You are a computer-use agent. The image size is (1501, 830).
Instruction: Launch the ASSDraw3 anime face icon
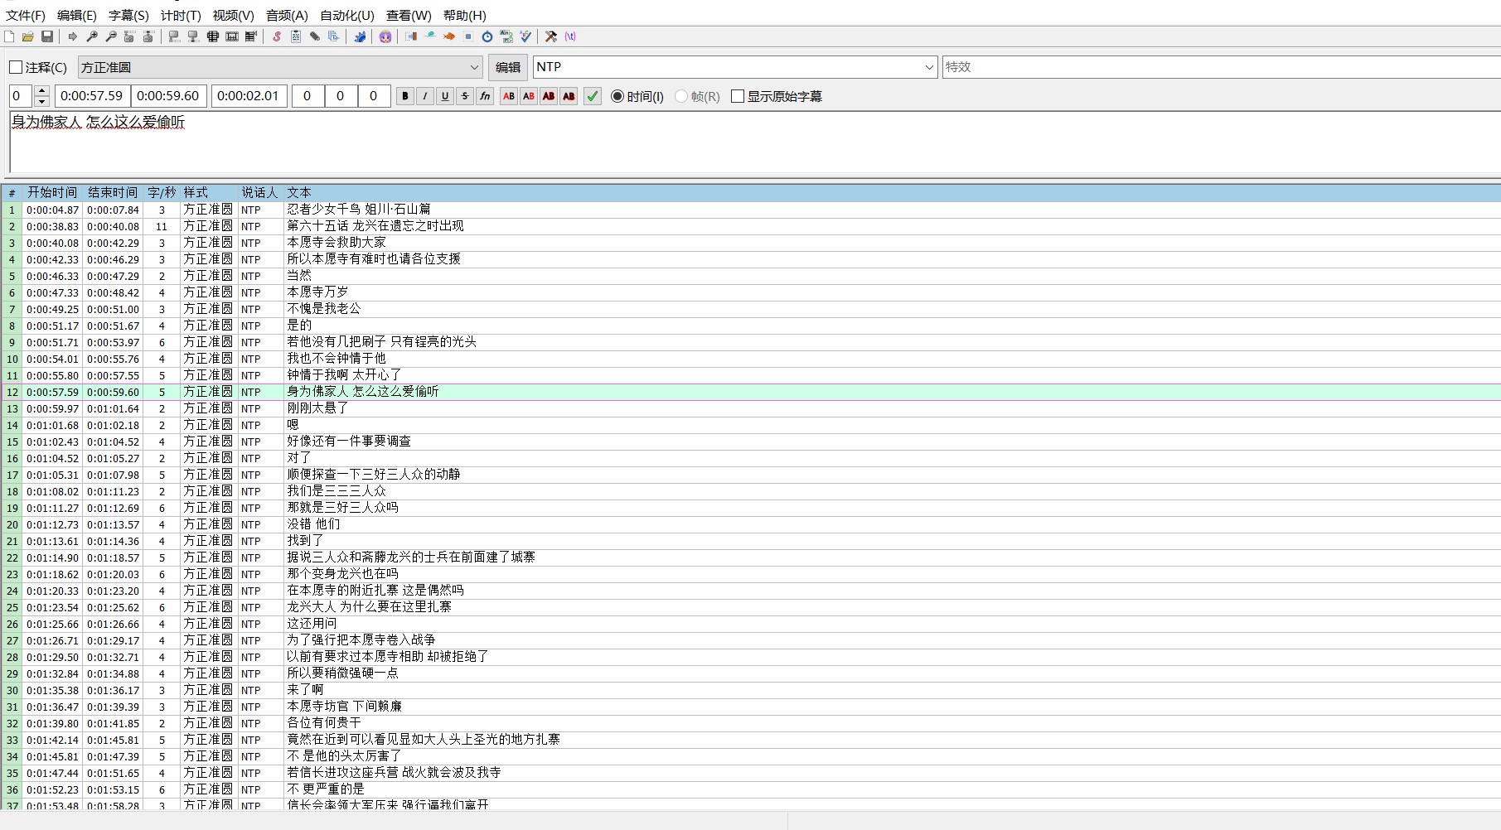click(385, 36)
